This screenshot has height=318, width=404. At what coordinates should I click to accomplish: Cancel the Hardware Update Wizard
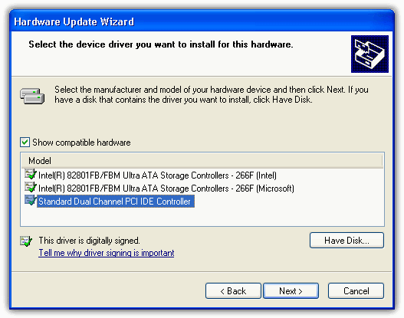coord(356,291)
